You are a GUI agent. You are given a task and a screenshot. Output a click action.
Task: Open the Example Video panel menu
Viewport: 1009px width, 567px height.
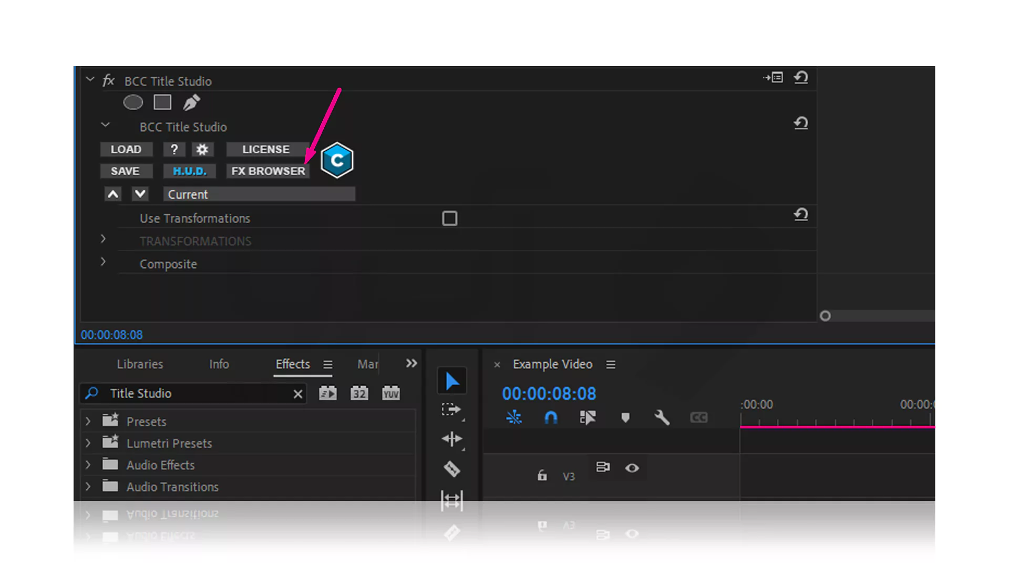(611, 364)
